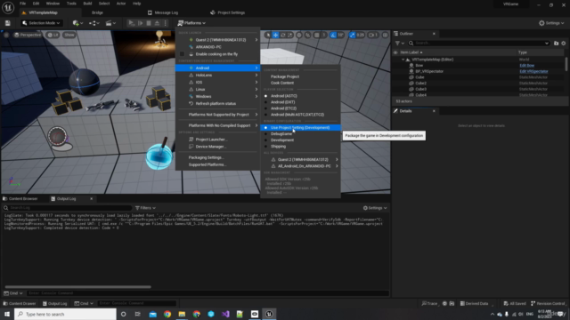Toggle grid snapping in viewport toolbar
The height and width of the screenshot is (320, 570).
click(x=317, y=35)
